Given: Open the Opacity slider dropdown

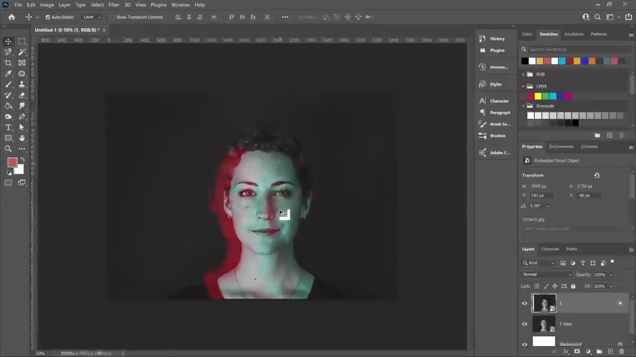Looking at the screenshot, I should coord(611,275).
